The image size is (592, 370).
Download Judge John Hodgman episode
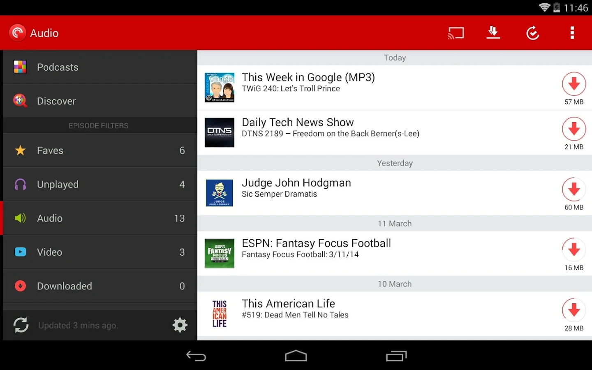(574, 190)
